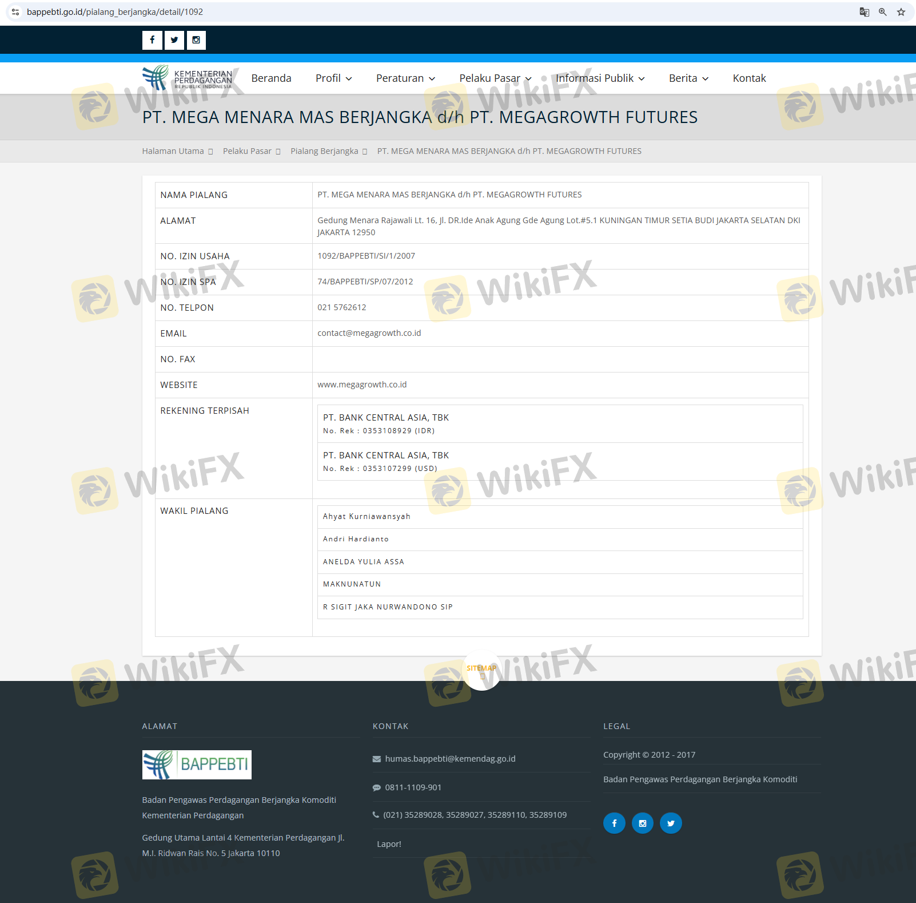Select broker representative Andri Hardianto
The width and height of the screenshot is (916, 903).
[356, 539]
